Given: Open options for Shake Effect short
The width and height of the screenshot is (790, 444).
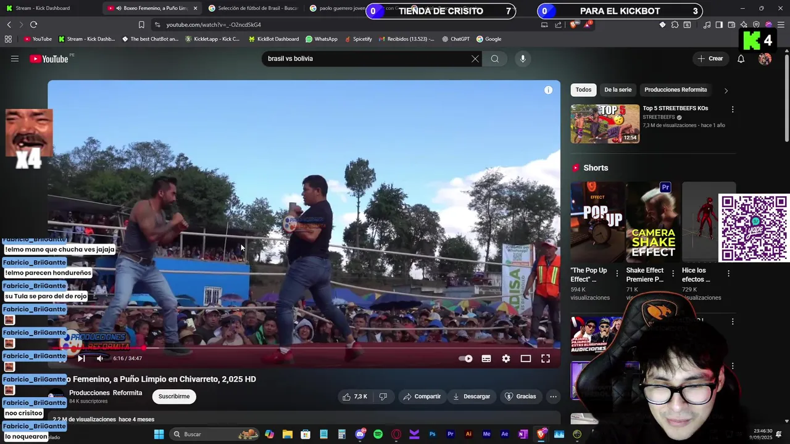Looking at the screenshot, I should click(673, 273).
